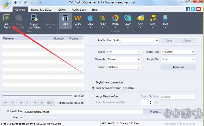Expand the FLAC format options arrow
The image size is (204, 126).
(x=103, y=27)
